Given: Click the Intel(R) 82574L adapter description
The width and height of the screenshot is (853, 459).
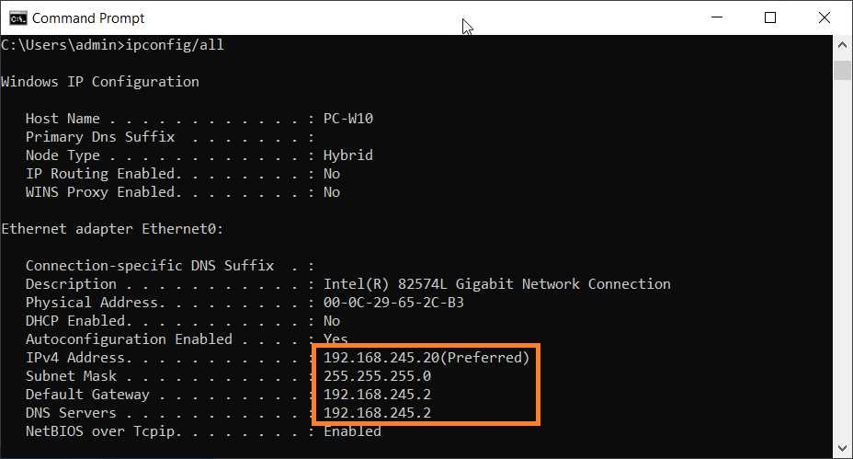Looking at the screenshot, I should point(496,284).
